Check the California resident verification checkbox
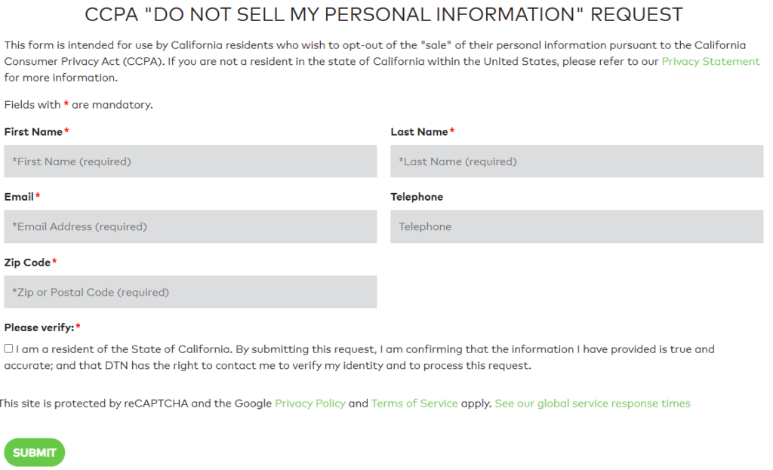 point(8,348)
